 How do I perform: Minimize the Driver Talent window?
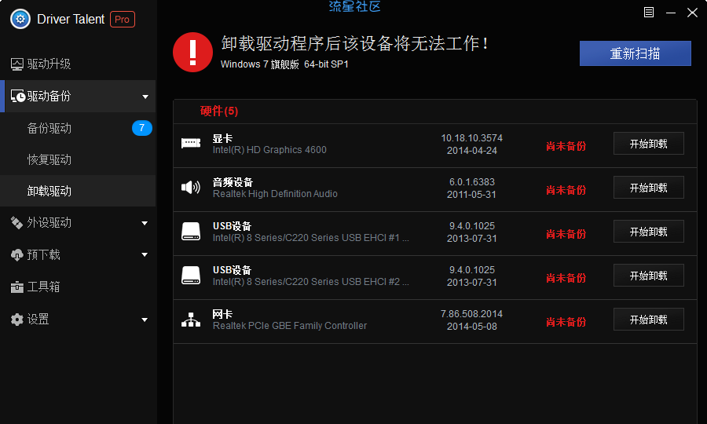click(x=671, y=13)
